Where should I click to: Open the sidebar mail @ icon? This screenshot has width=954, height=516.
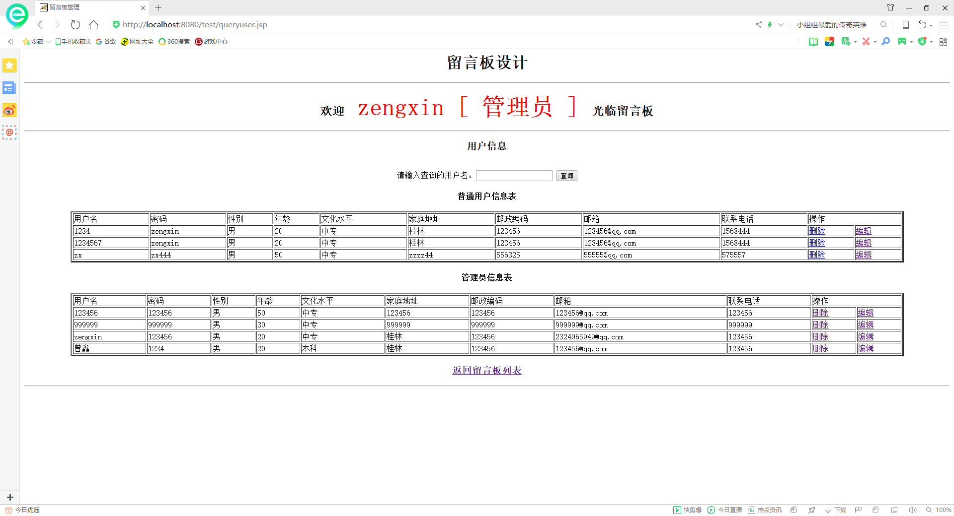(9, 132)
